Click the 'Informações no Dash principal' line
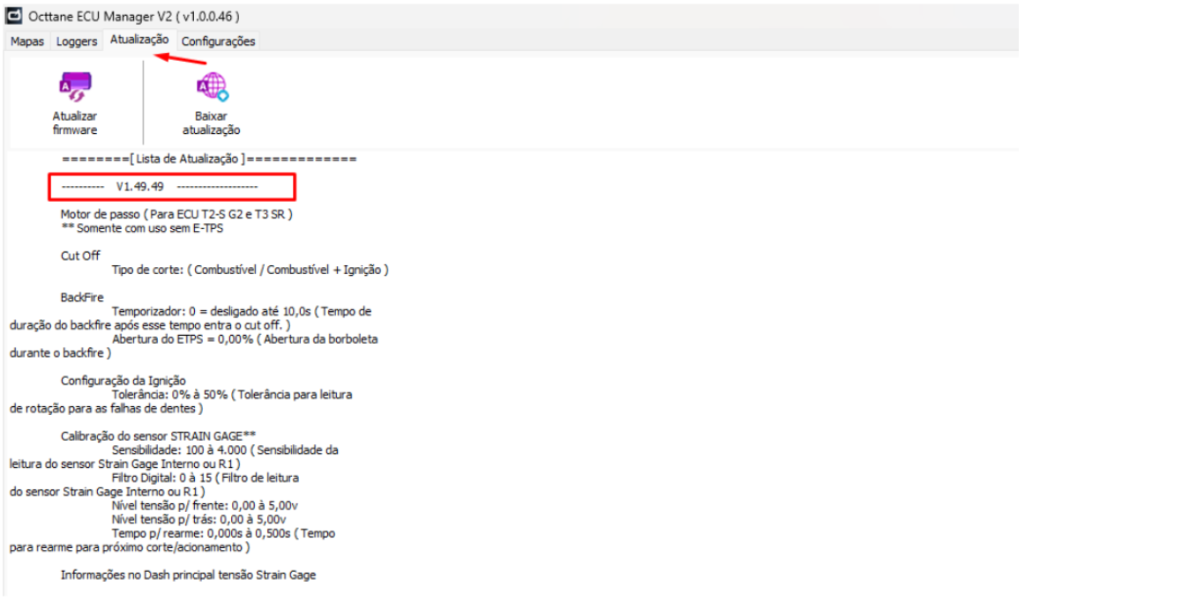Image resolution: width=1204 pixels, height=601 pixels. [188, 575]
